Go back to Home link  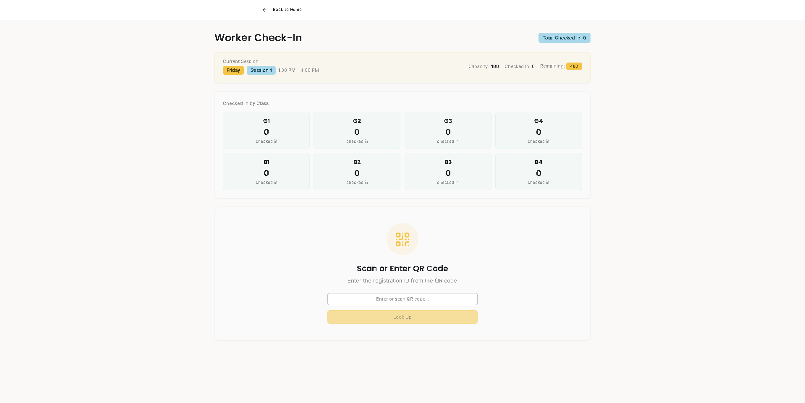pos(287,10)
